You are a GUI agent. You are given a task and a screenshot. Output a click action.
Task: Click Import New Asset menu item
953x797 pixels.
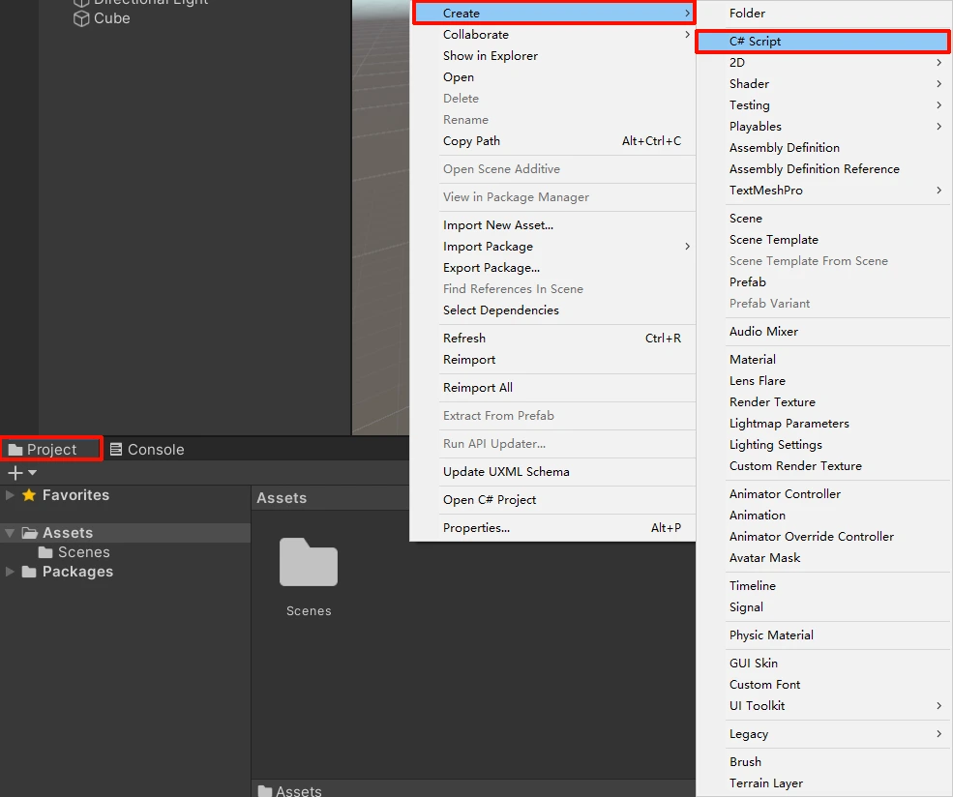(x=497, y=225)
